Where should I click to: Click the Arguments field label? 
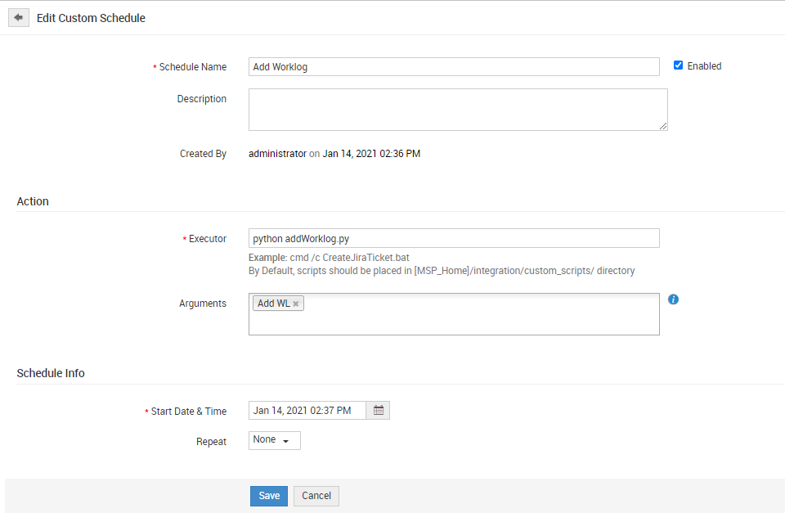coord(203,304)
